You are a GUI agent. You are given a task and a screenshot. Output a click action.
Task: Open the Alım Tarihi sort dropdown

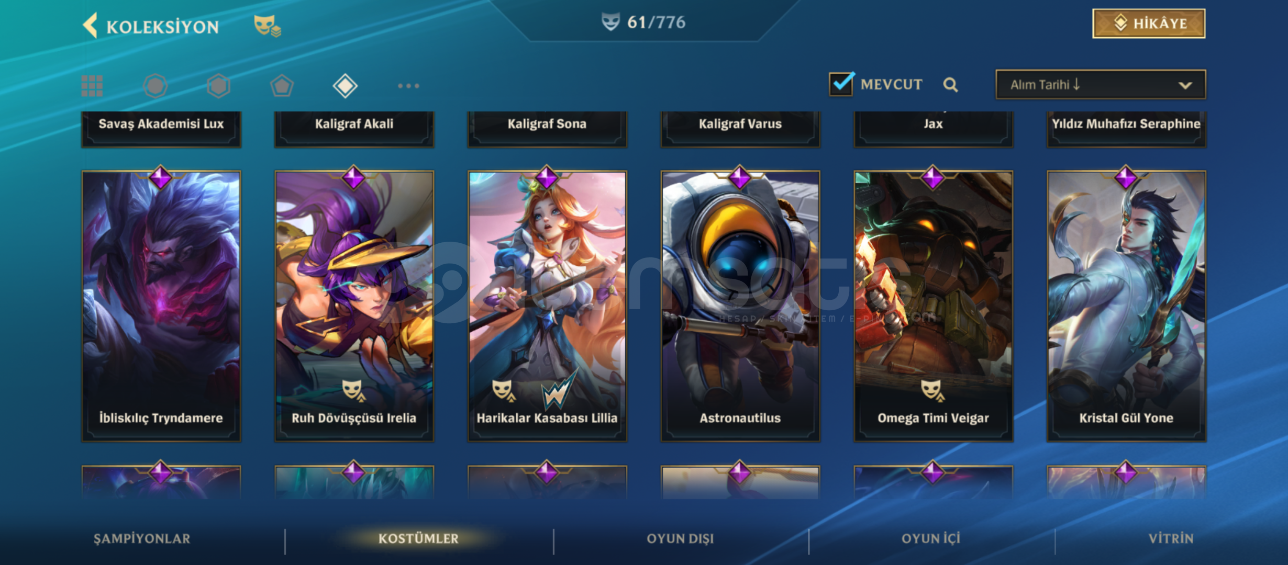pos(1101,85)
